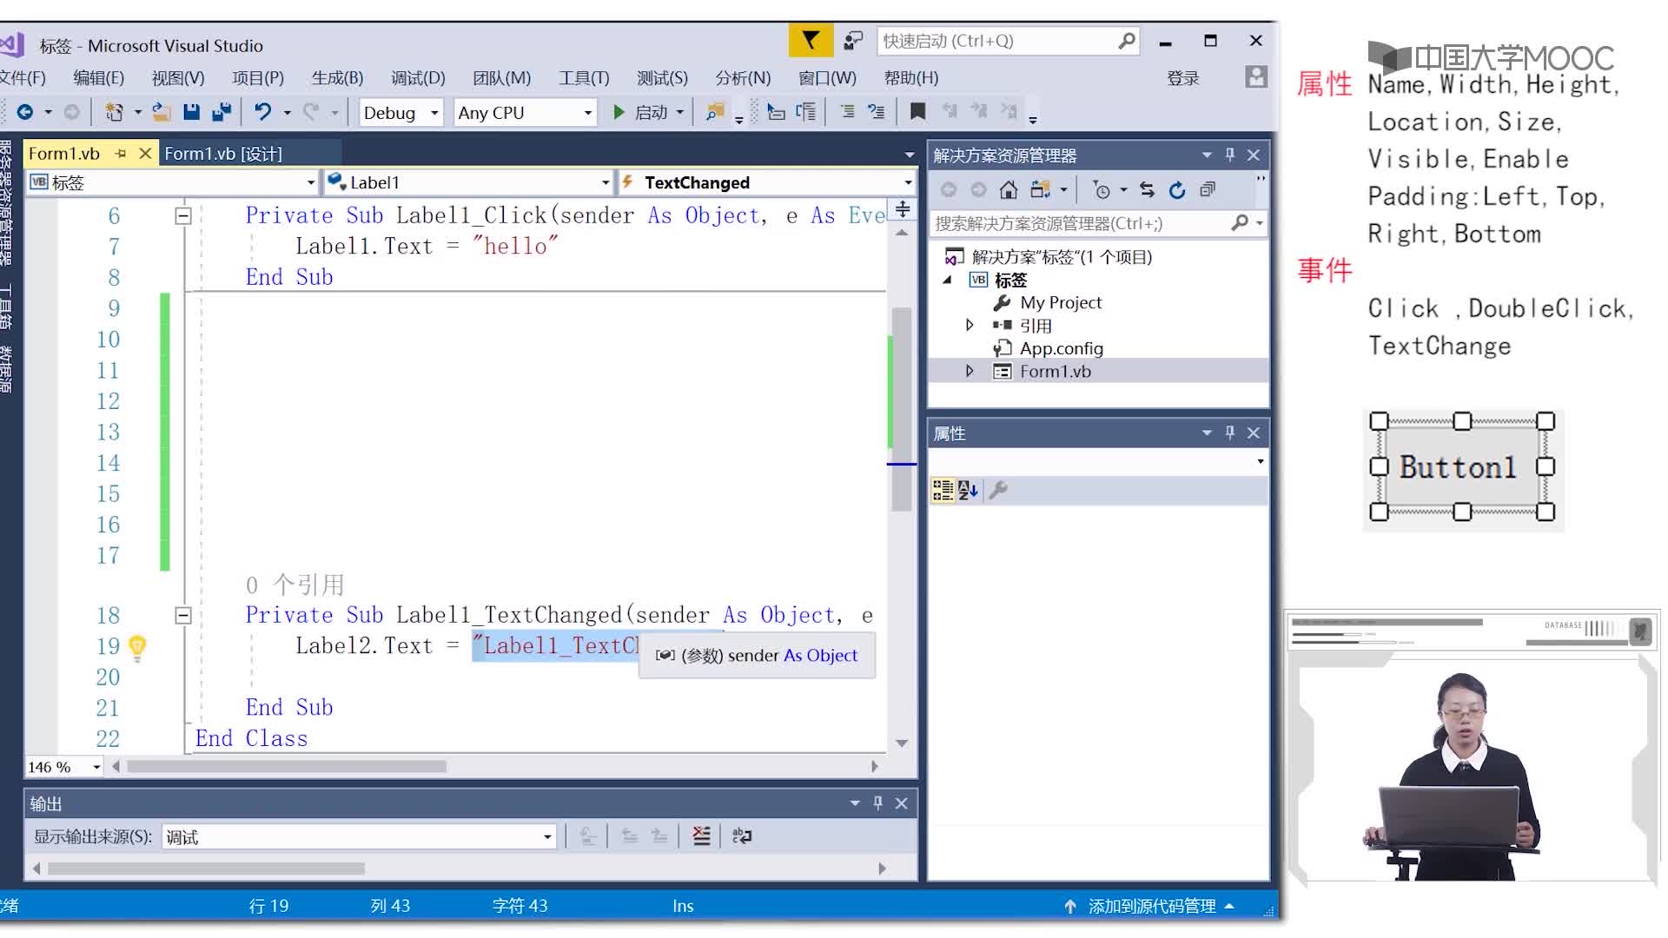Open the 项目(P) menu
Viewport: 1668px width, 938px height.
pyautogui.click(x=258, y=78)
